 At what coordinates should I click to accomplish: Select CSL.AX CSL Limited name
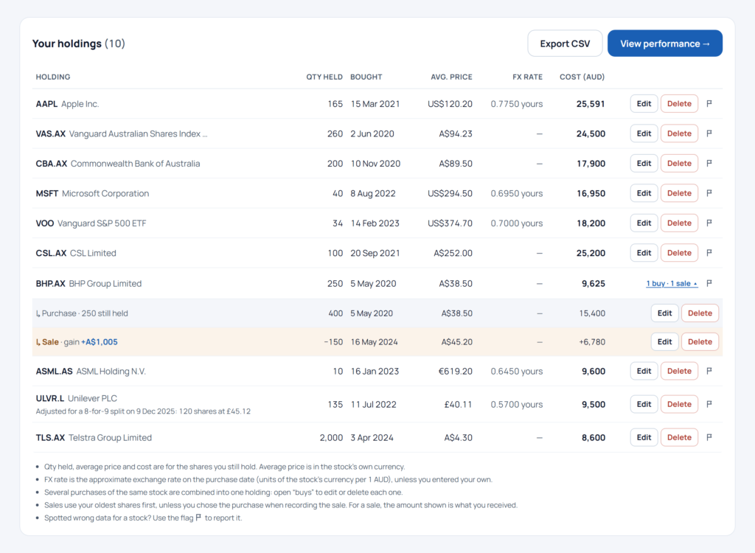76,254
